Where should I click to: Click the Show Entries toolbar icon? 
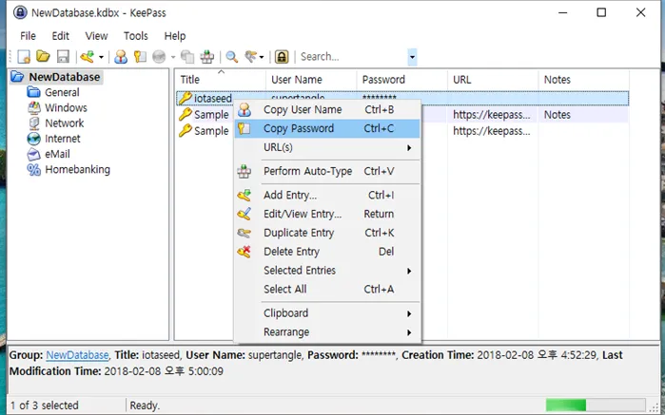250,57
